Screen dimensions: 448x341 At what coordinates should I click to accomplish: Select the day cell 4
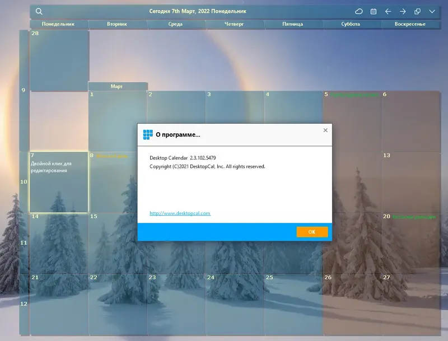click(293, 108)
